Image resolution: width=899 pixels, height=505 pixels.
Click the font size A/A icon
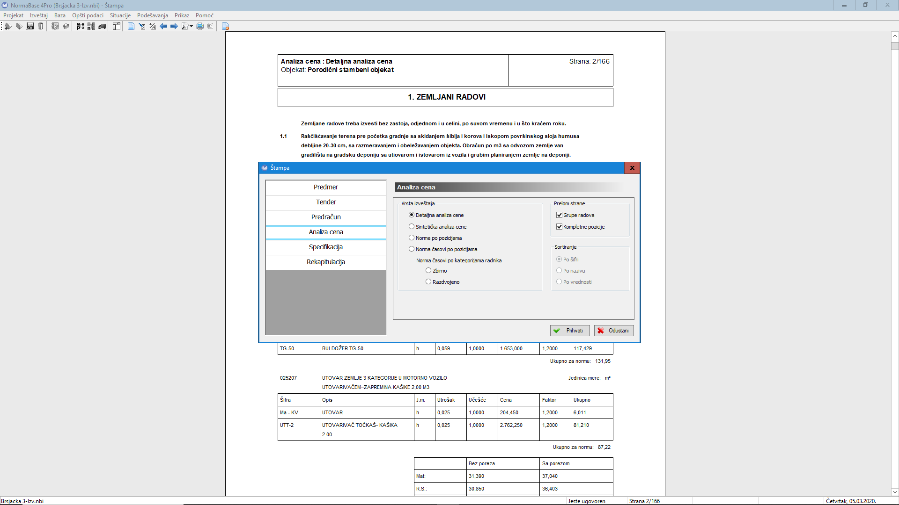pos(153,26)
